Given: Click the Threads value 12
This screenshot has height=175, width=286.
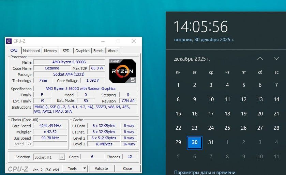Looking at the screenshot, I should point(130,157).
